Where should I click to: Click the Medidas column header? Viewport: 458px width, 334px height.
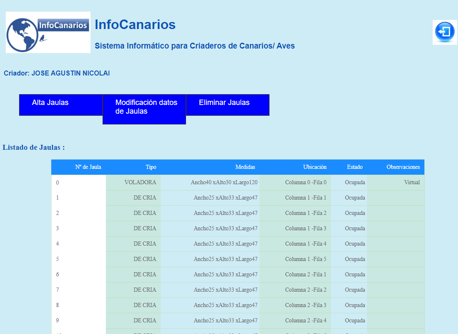pos(245,167)
